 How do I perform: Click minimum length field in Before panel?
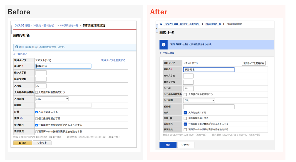[x=41, y=73]
